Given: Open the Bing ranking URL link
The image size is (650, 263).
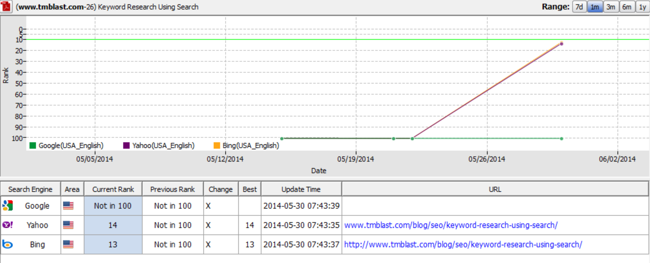Looking at the screenshot, I should pyautogui.click(x=463, y=245).
